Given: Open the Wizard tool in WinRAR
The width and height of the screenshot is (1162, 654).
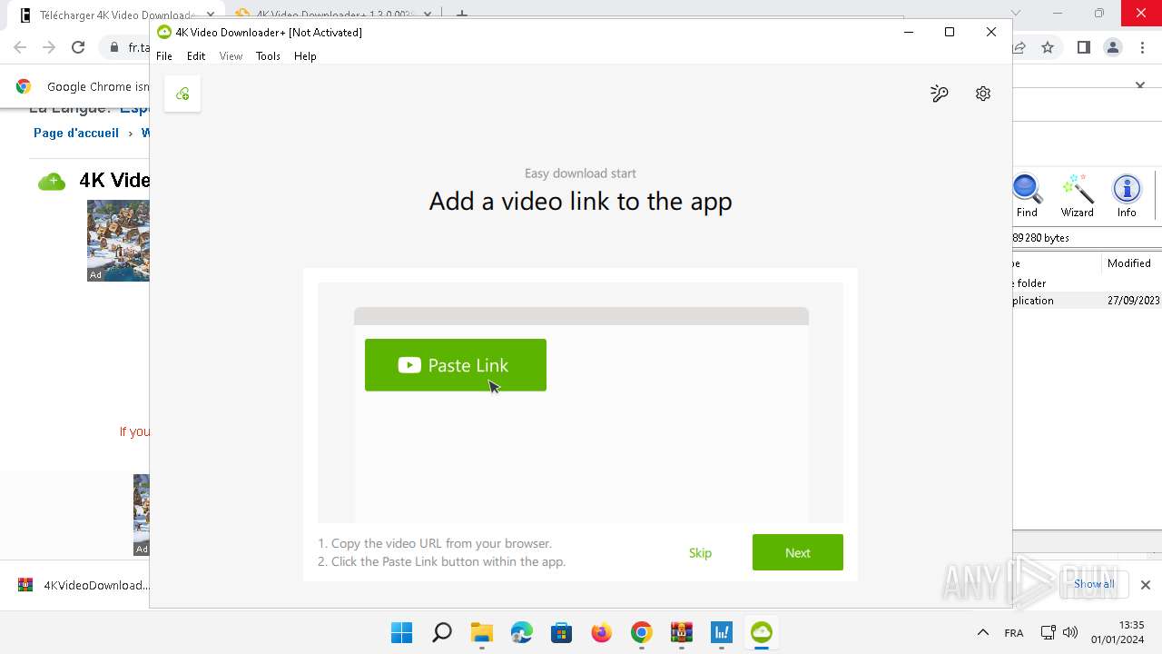Looking at the screenshot, I should pos(1078,195).
